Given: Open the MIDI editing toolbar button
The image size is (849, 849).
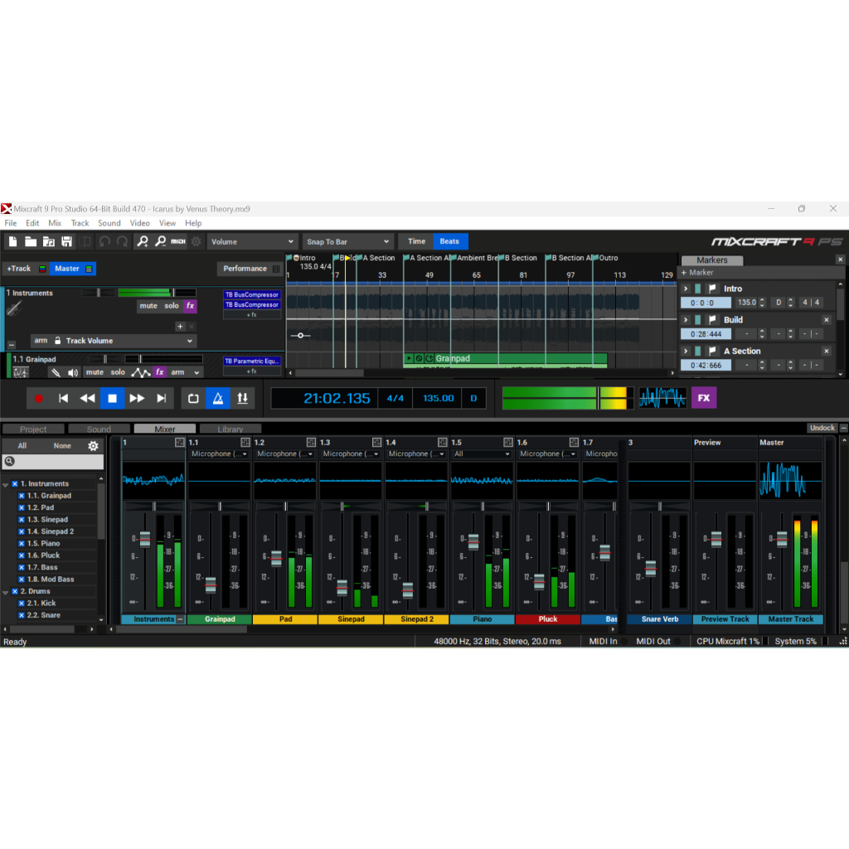Looking at the screenshot, I should tap(178, 241).
